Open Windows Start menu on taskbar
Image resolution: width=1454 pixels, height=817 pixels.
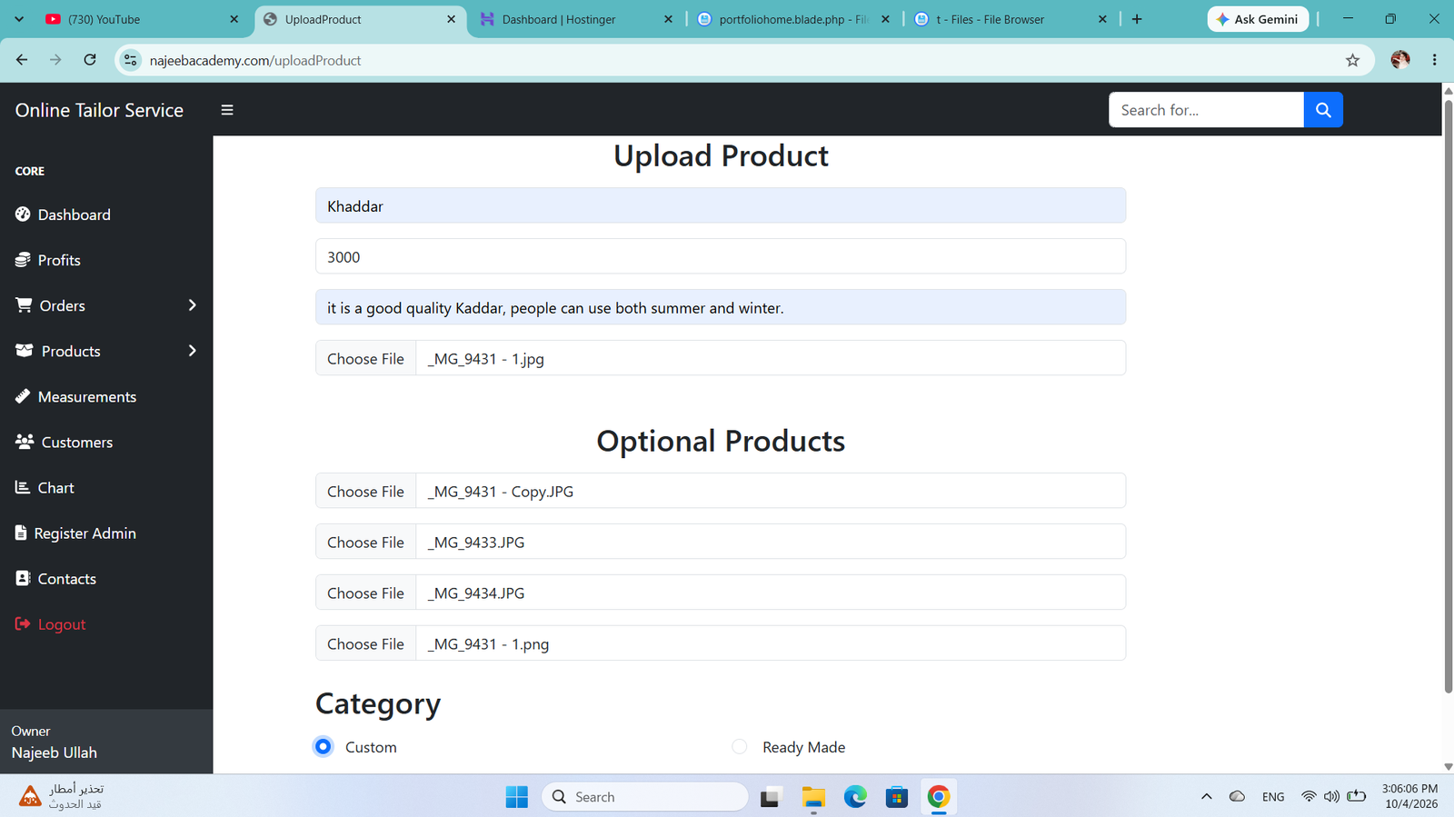517,797
